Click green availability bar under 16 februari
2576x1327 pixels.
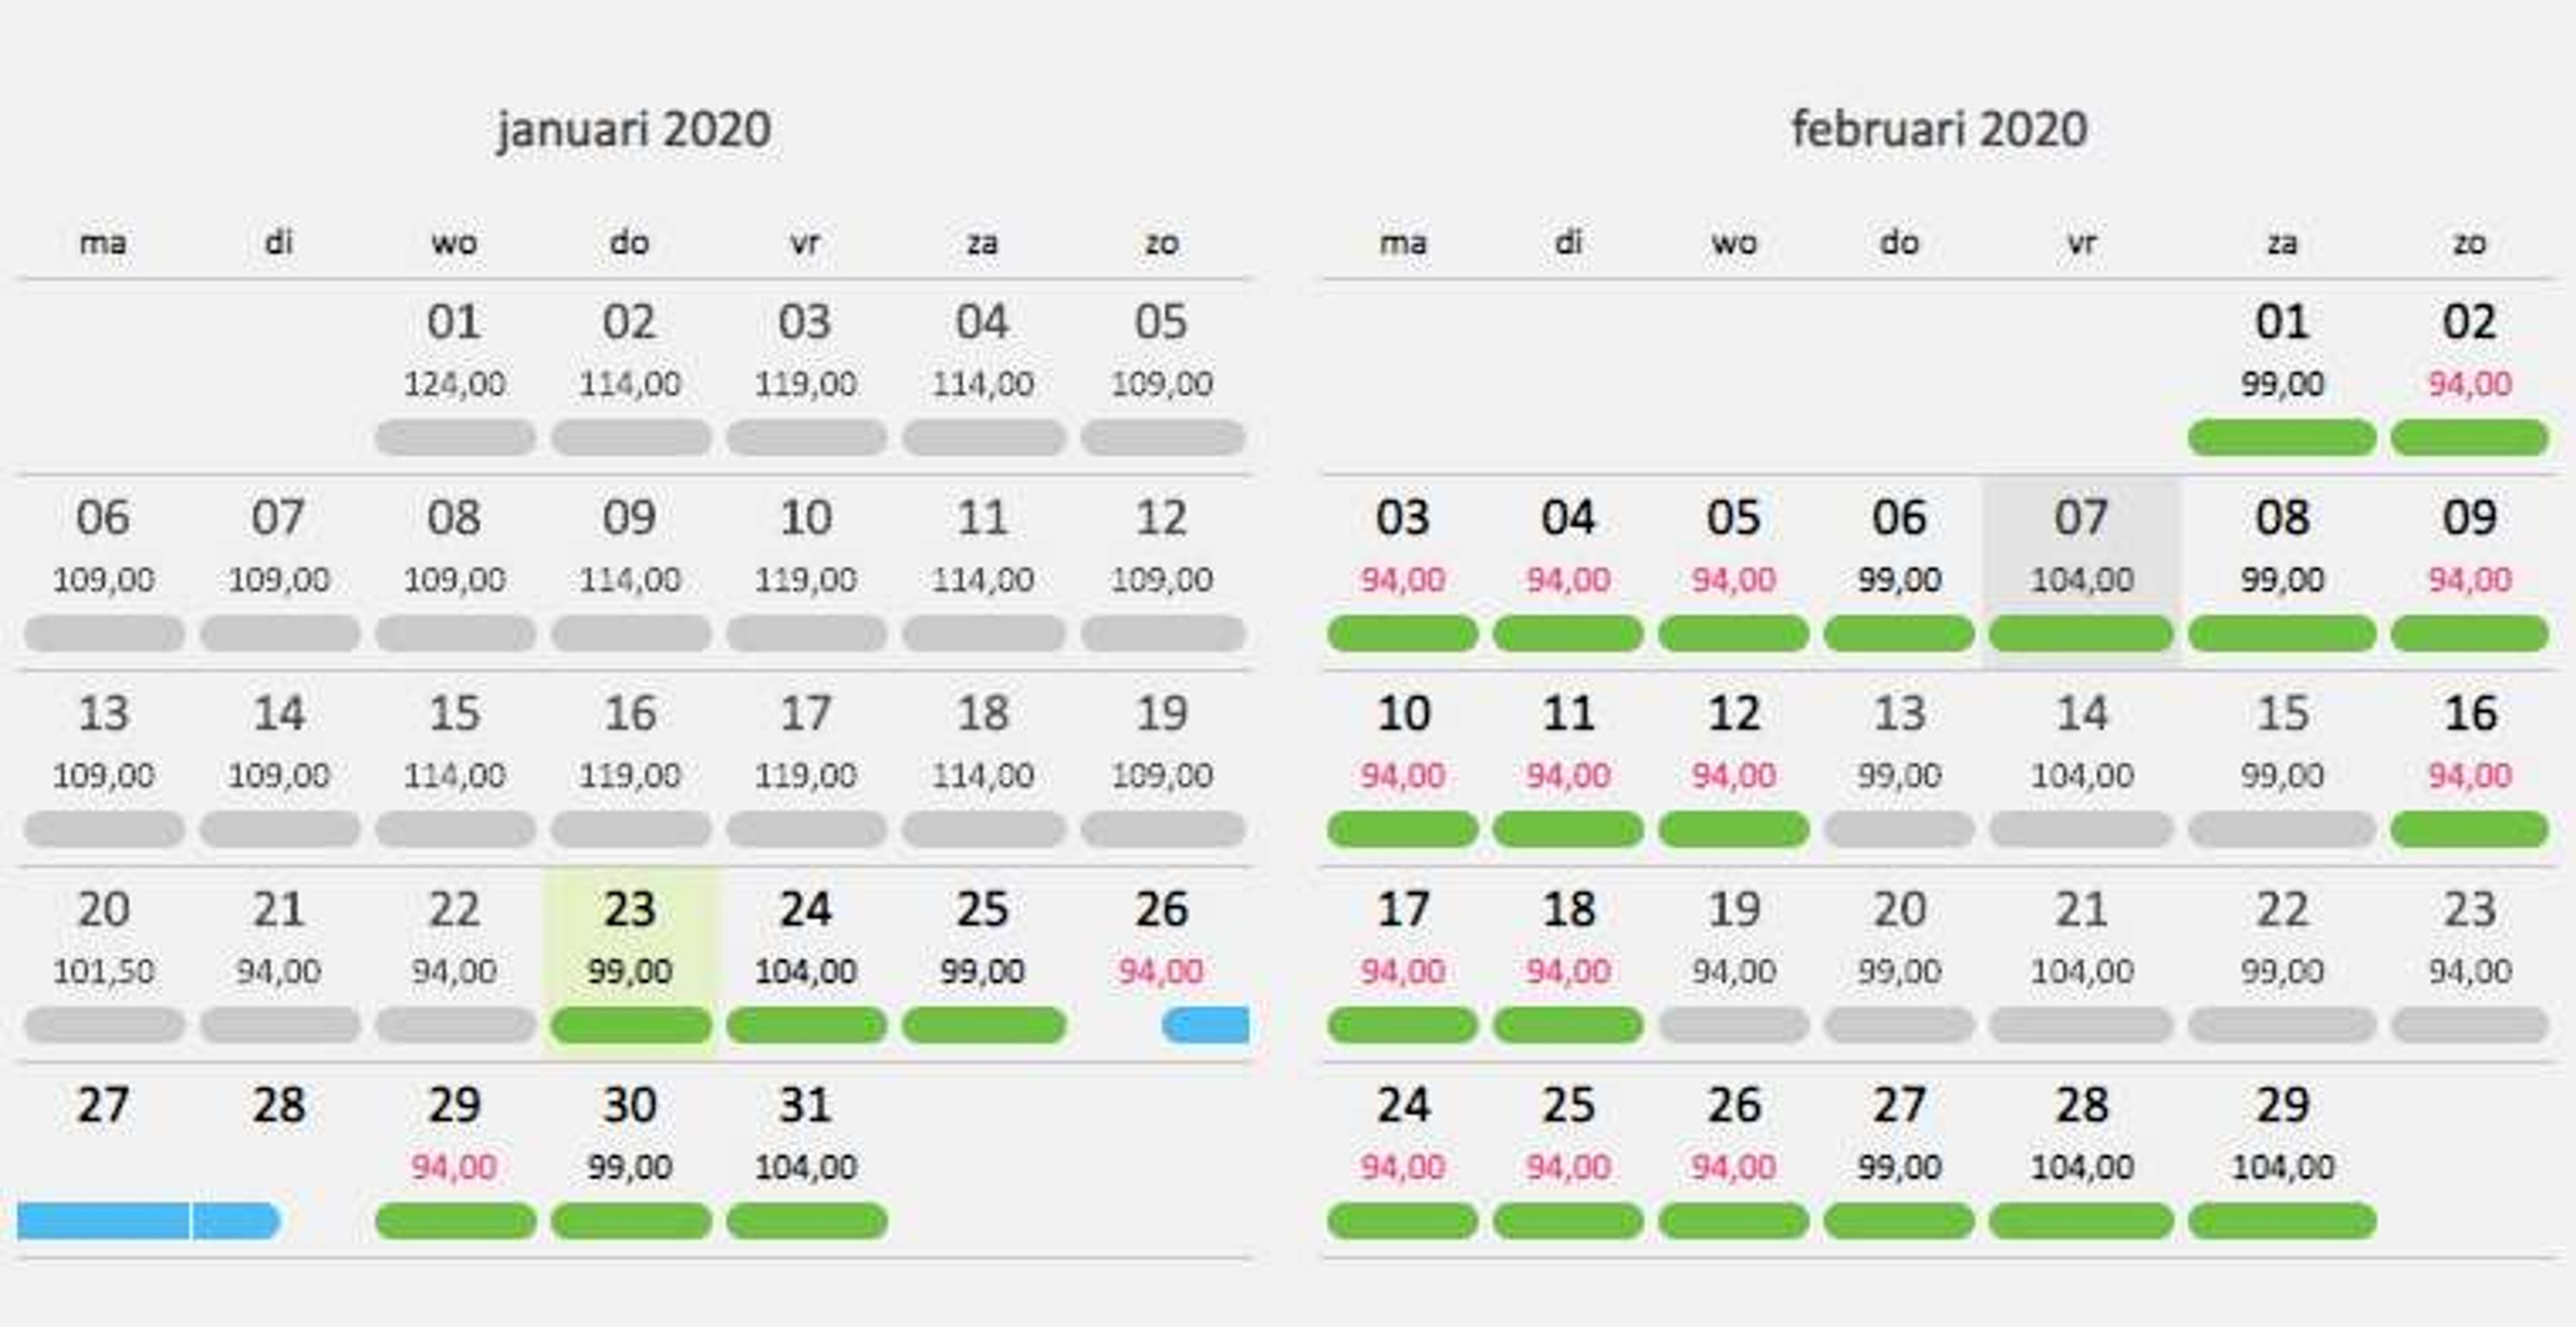tap(2469, 829)
